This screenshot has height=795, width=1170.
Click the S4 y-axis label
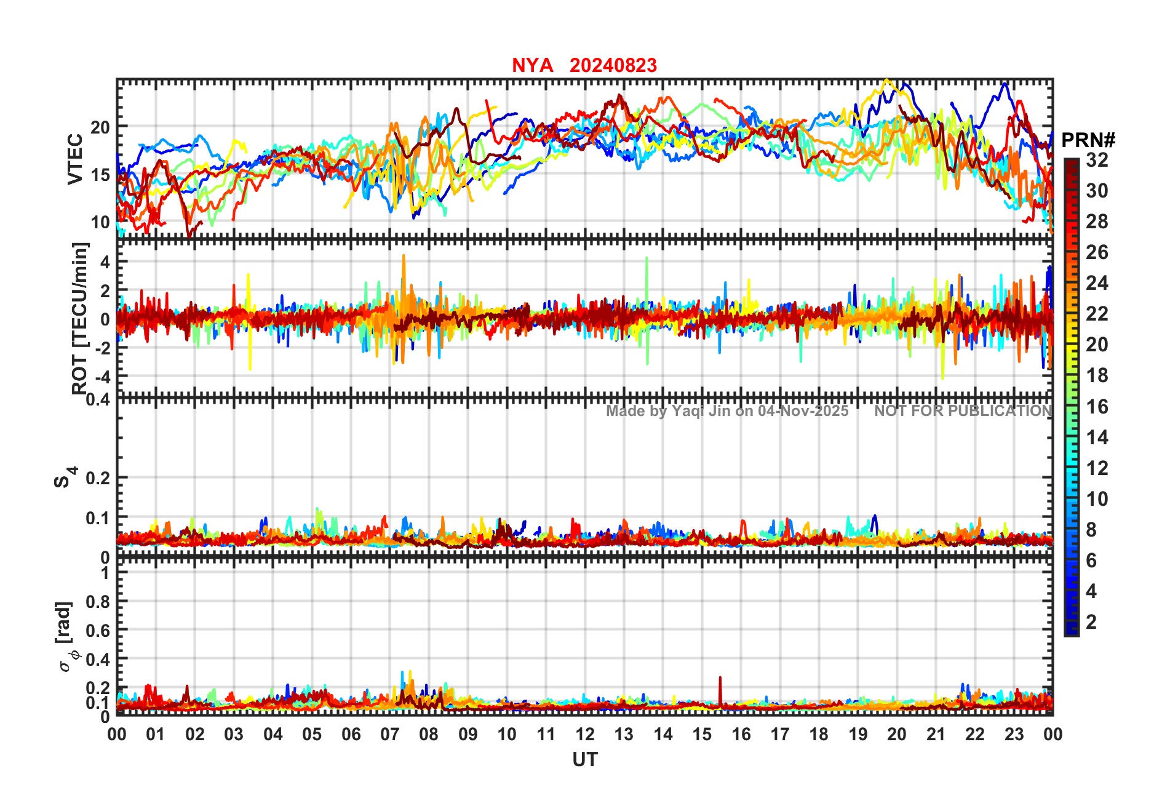[x=66, y=477]
